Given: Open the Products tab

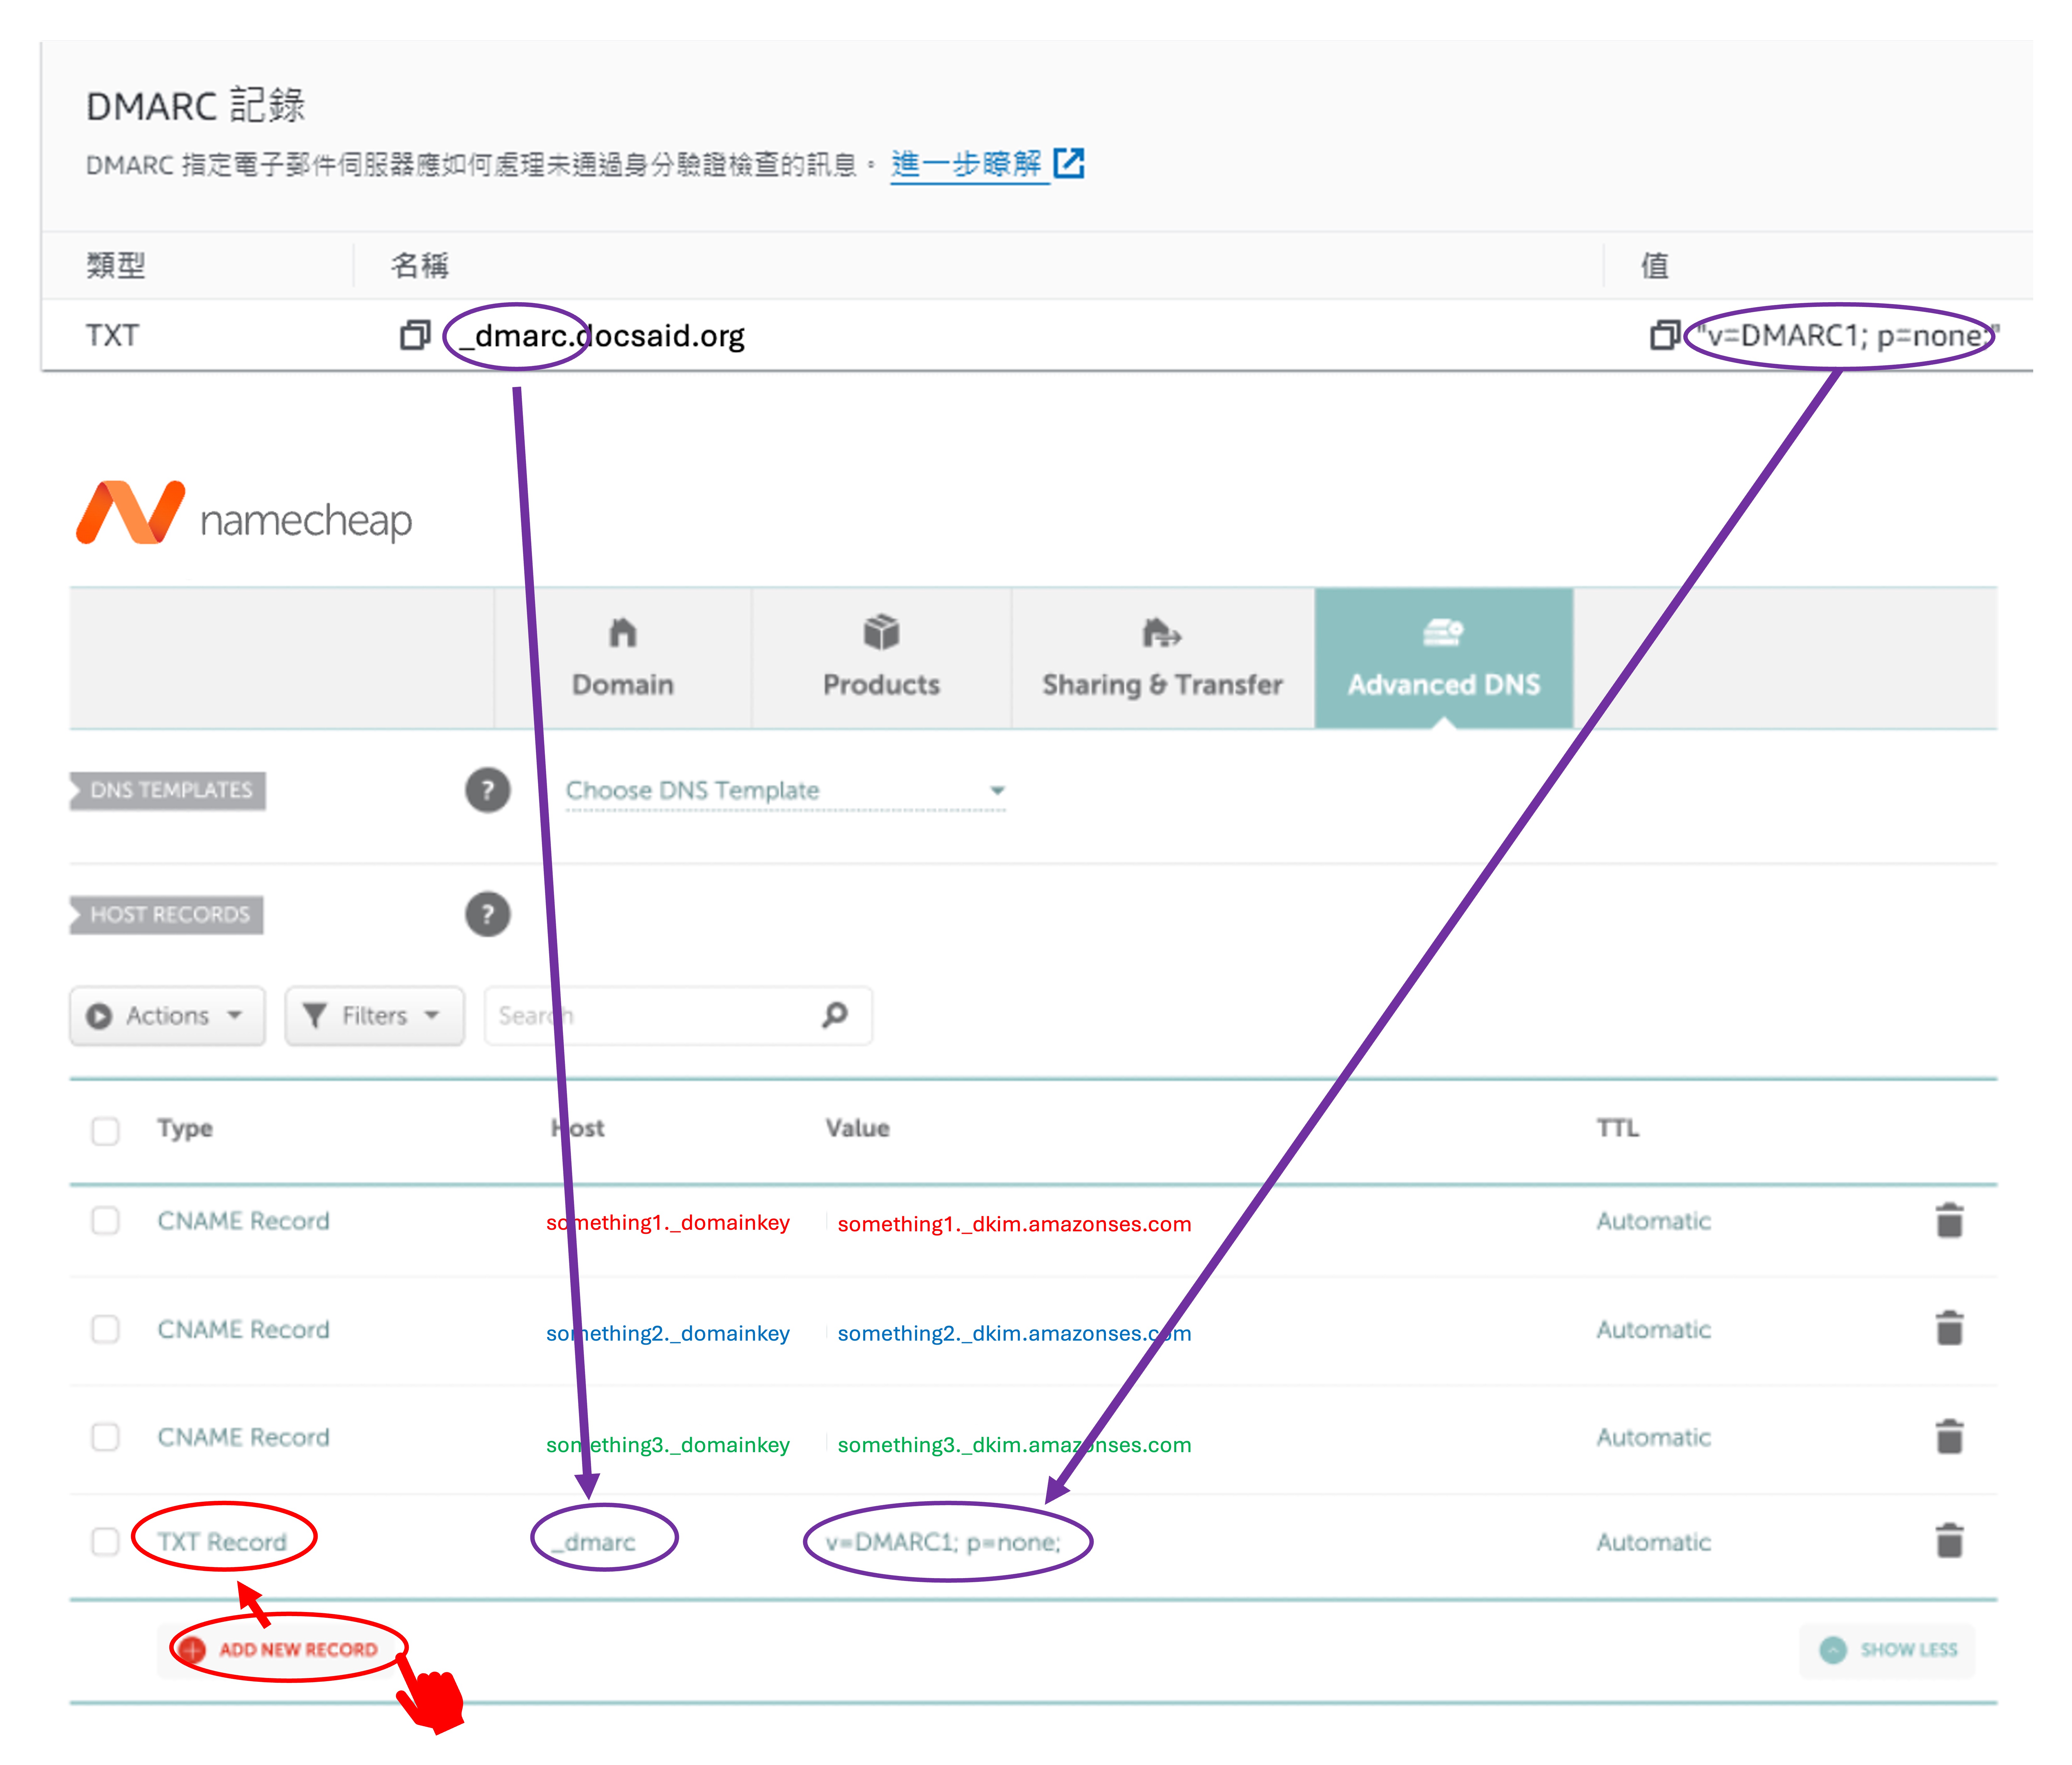Looking at the screenshot, I should click(x=881, y=658).
